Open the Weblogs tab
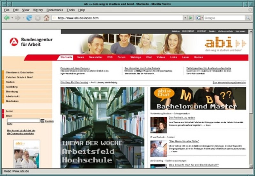 (136, 57)
